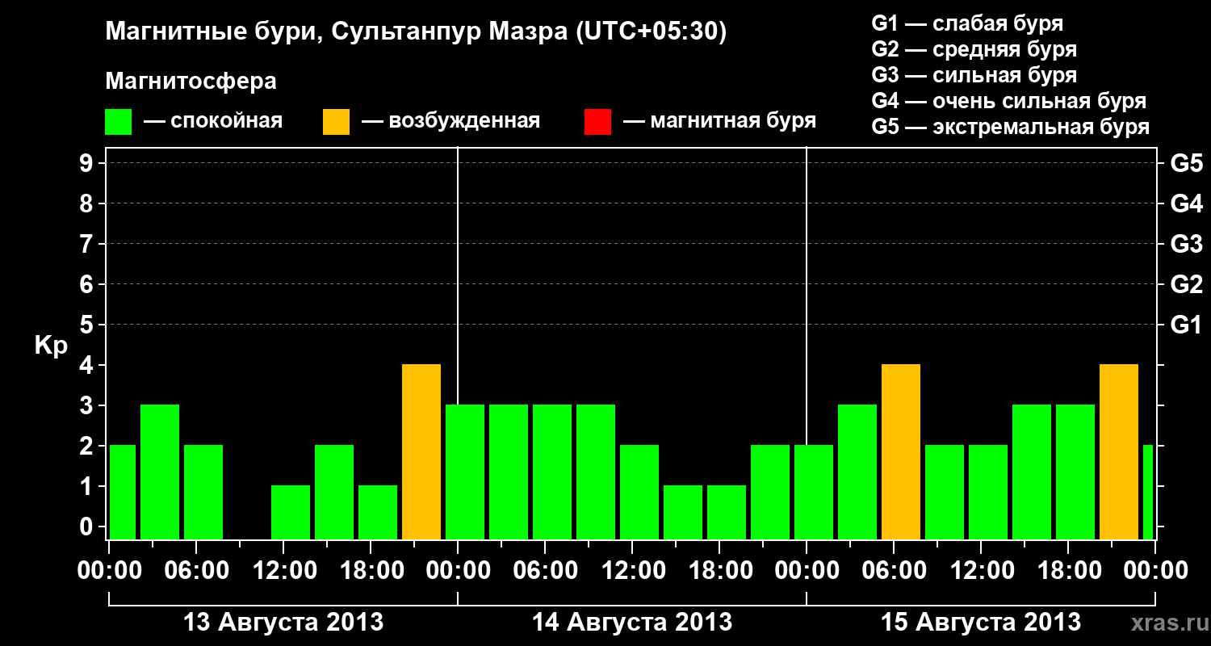Click the '— магнитная буря' legend label
Image resolution: width=1211 pixels, height=646 pixels.
pos(720,122)
